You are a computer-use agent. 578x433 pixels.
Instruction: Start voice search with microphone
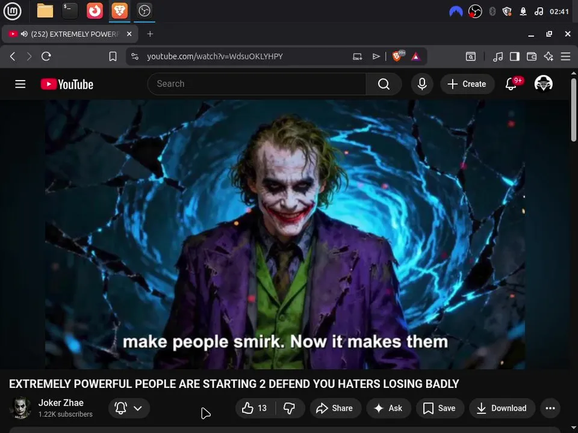422,84
